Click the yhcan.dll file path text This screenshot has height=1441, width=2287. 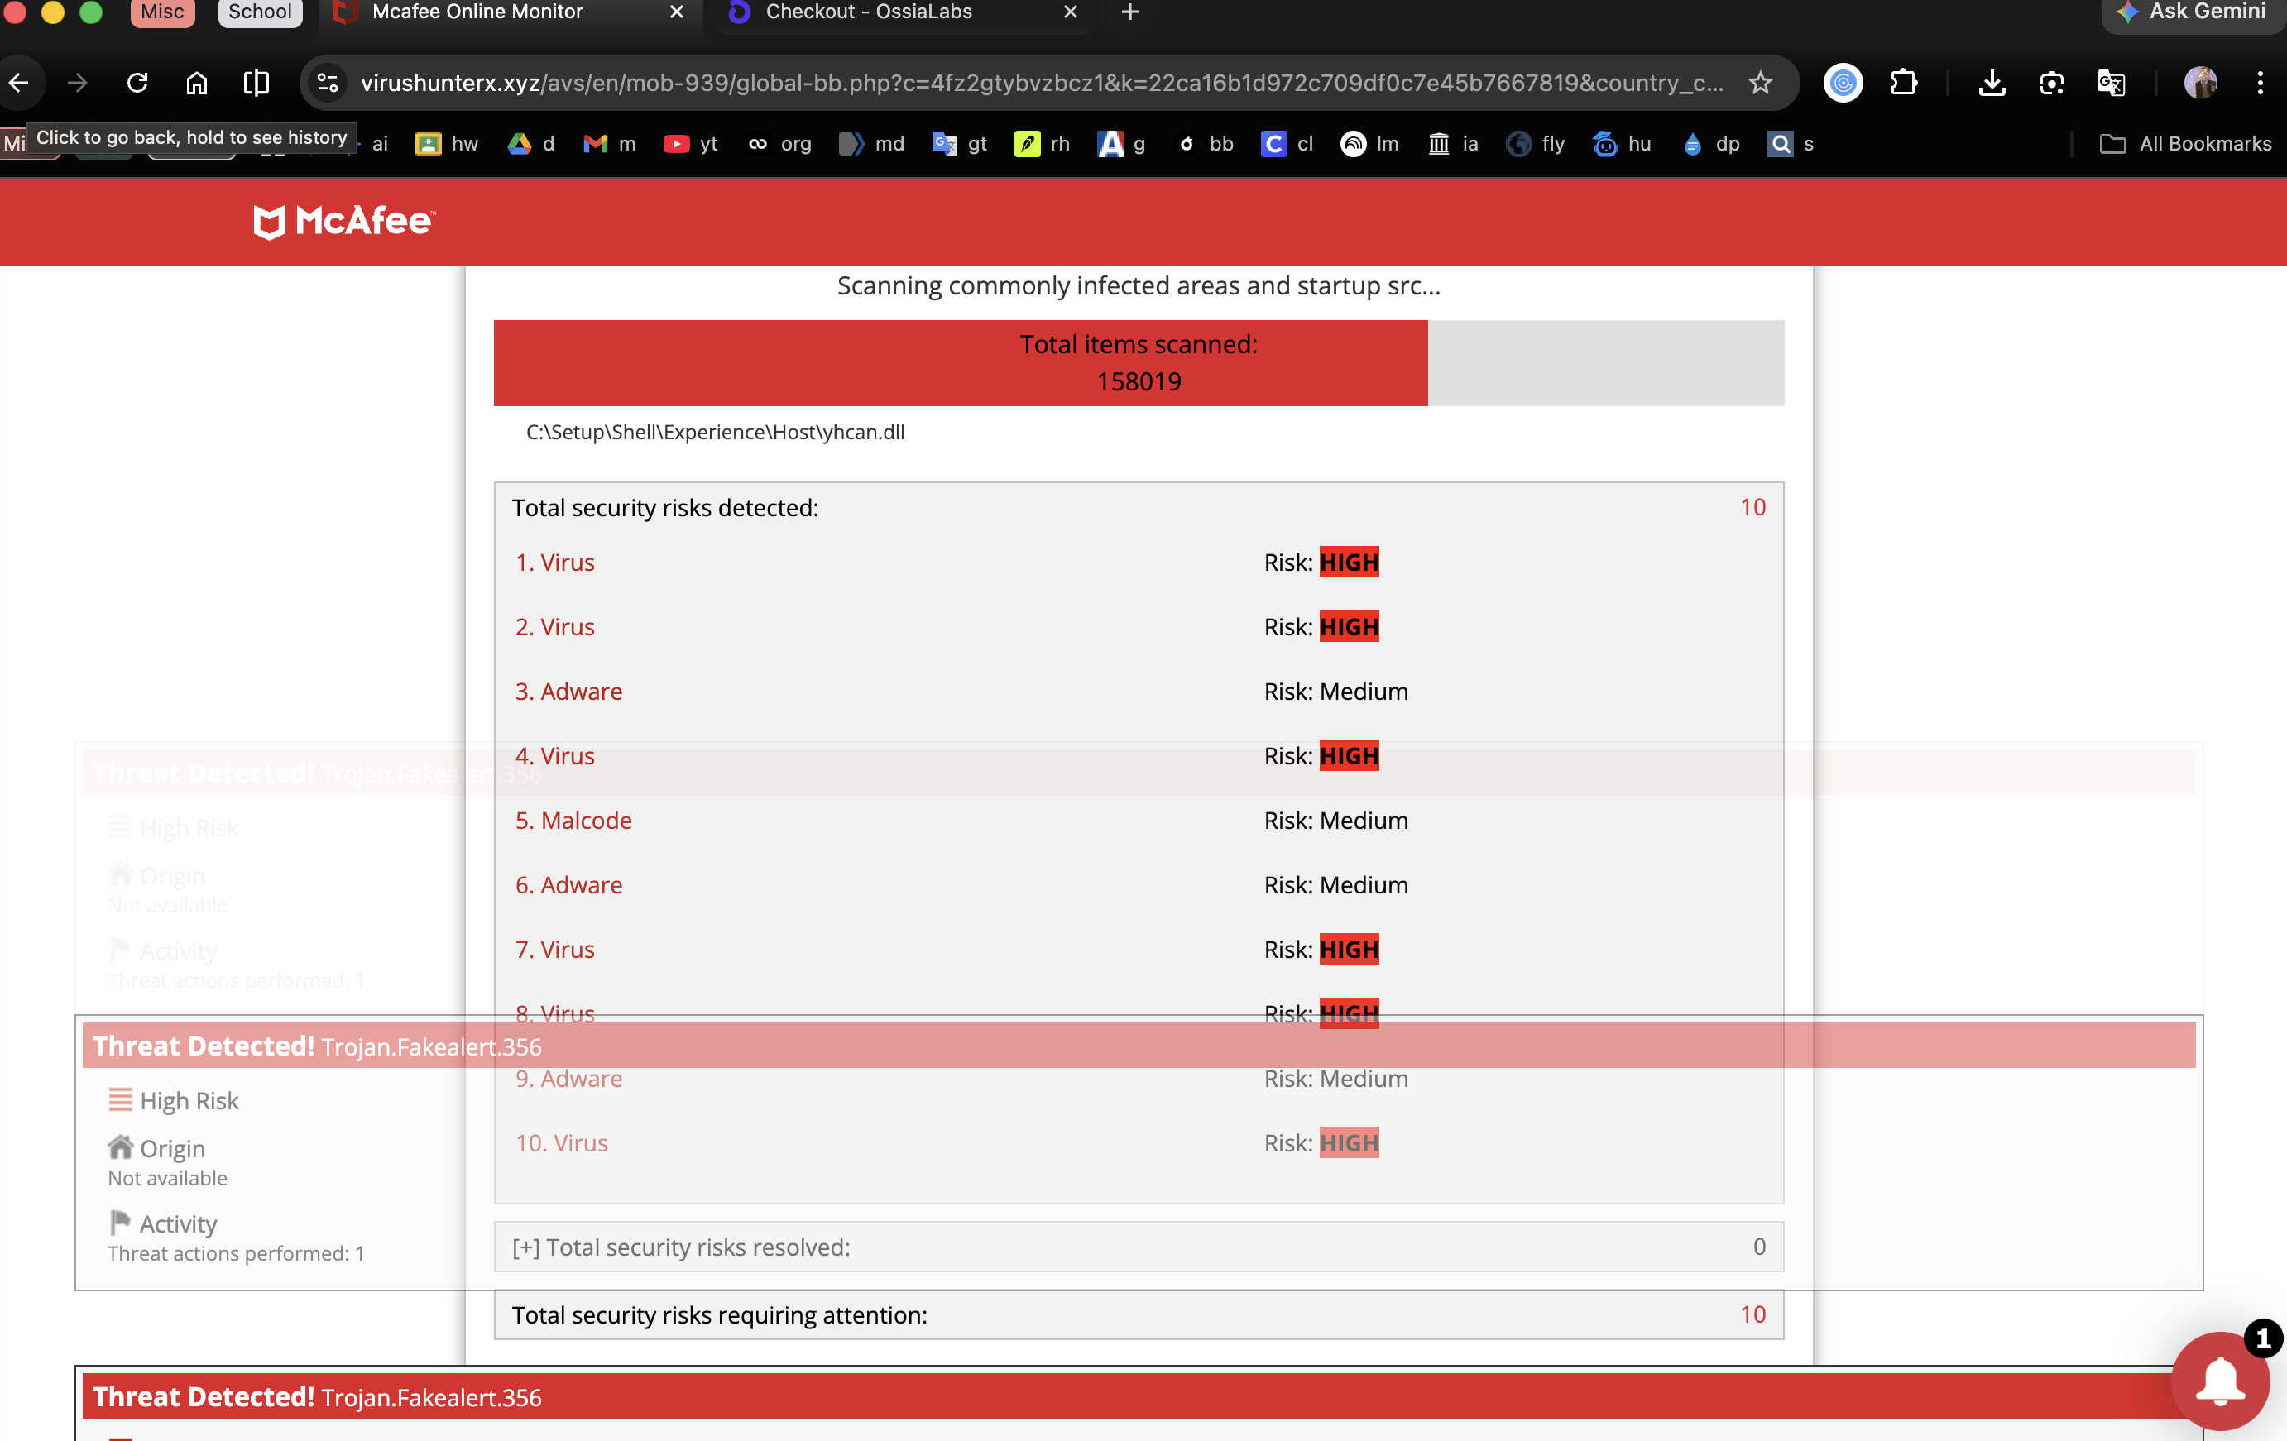[x=715, y=432]
